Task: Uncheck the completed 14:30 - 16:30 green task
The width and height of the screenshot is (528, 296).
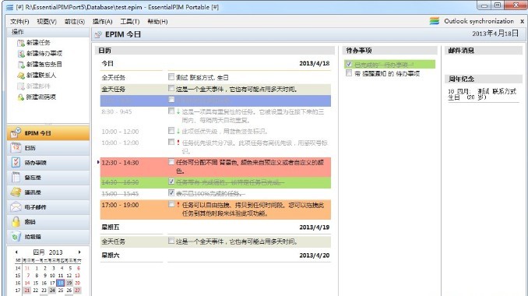Action: click(x=171, y=181)
